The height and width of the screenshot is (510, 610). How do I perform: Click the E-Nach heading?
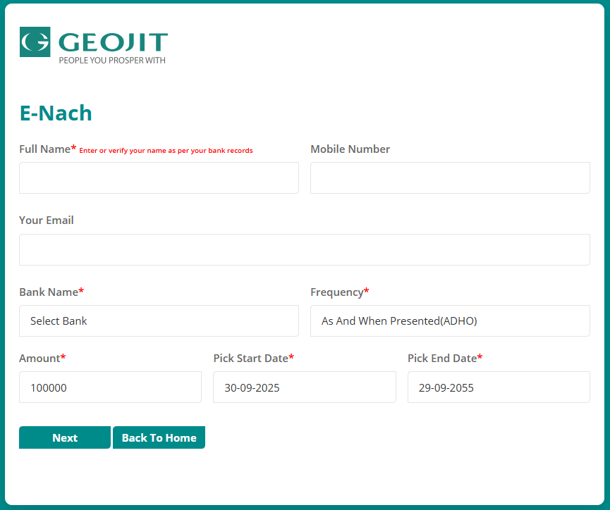click(x=56, y=113)
